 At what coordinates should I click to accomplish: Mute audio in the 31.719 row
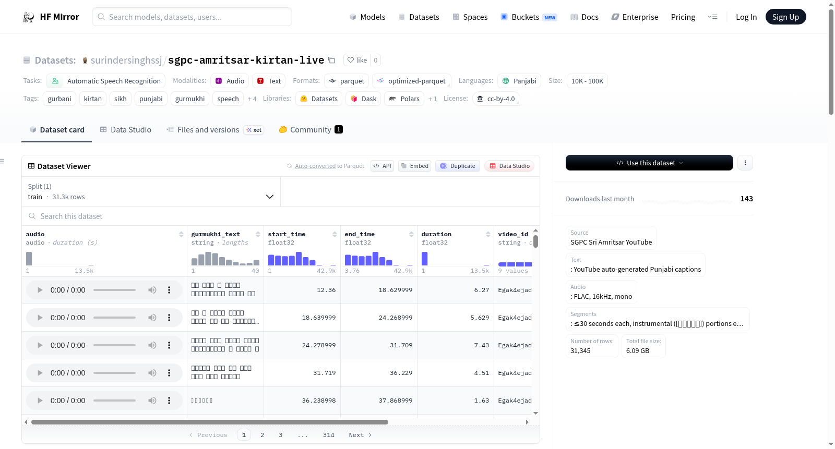coord(152,373)
